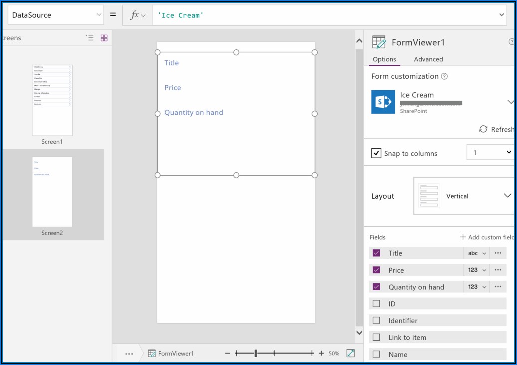Uncheck the Price field checkbox
Viewport: 517px width, 365px height.
pyautogui.click(x=376, y=270)
